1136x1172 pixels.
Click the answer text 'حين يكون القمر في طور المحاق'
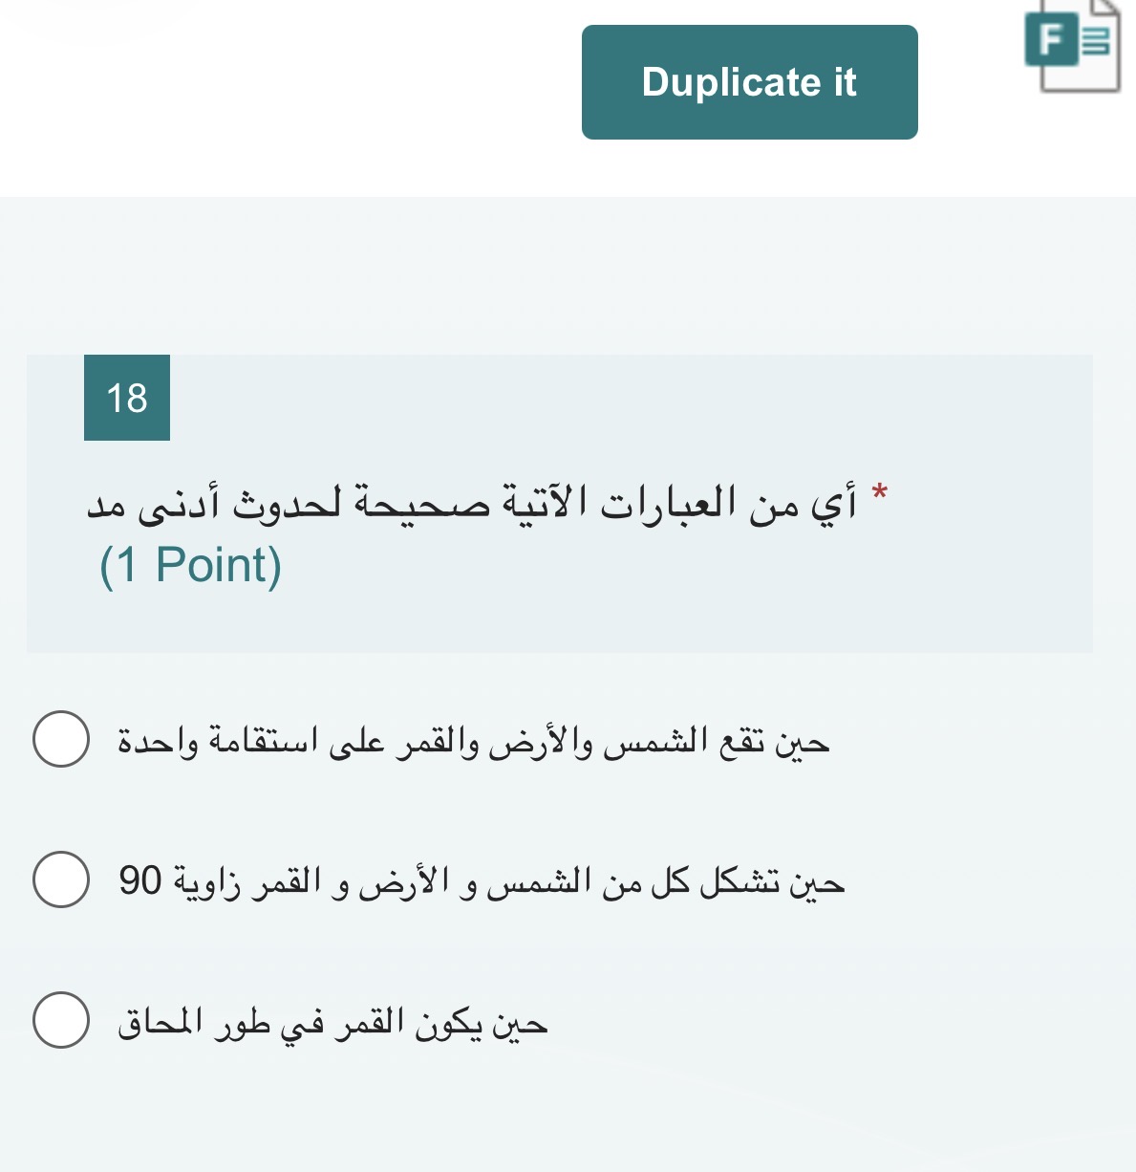click(x=332, y=1023)
